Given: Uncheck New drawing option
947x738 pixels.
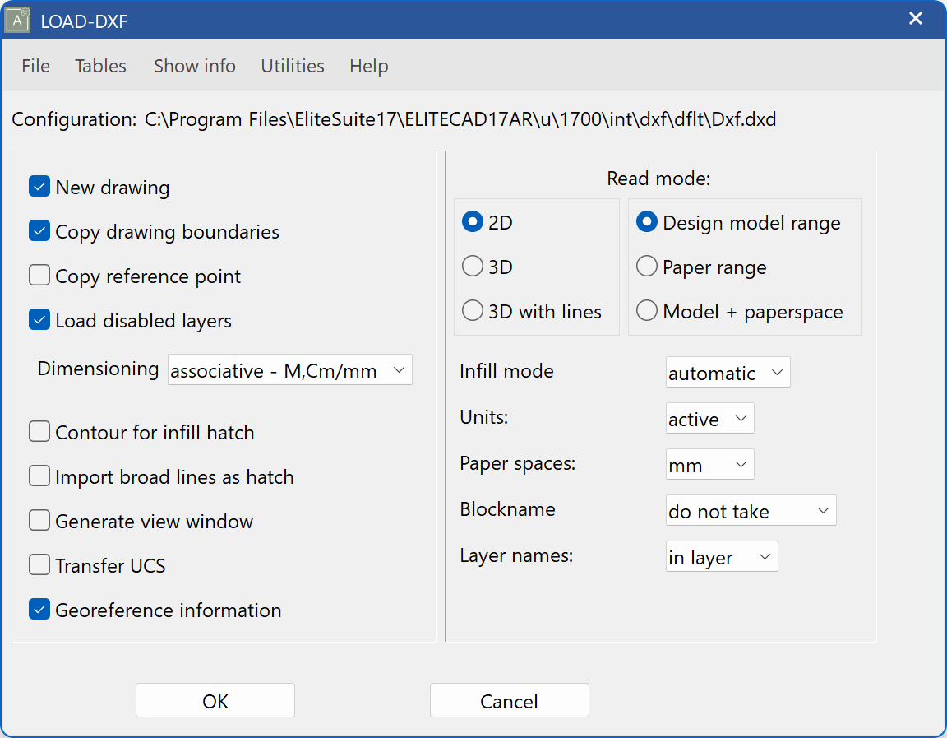Looking at the screenshot, I should [x=39, y=187].
